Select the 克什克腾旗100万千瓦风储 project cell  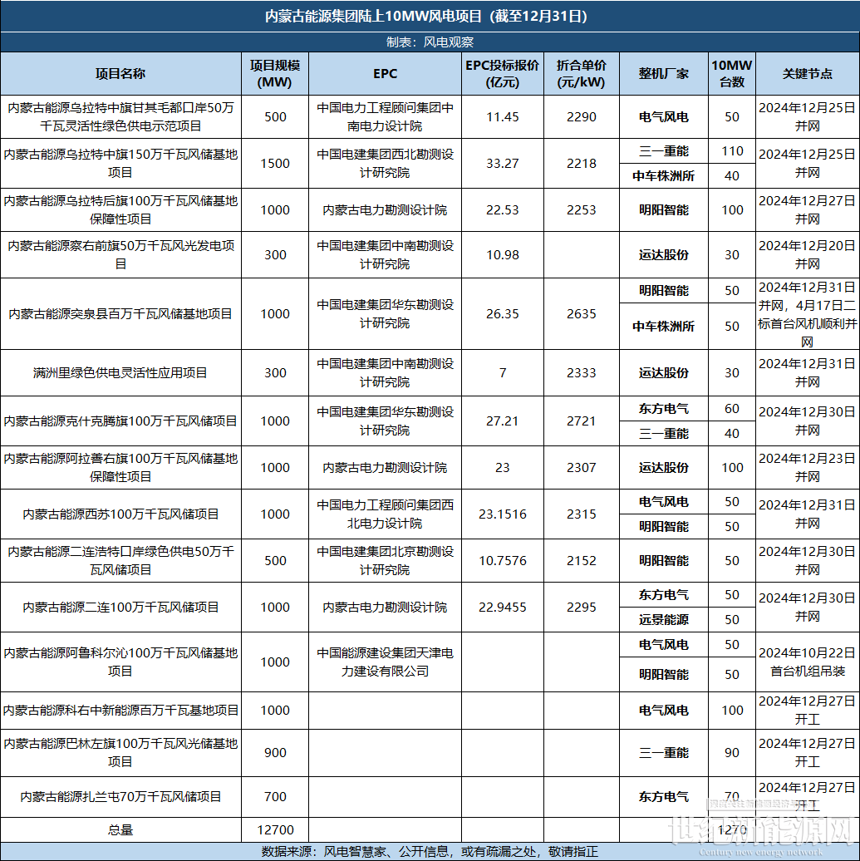(120, 421)
